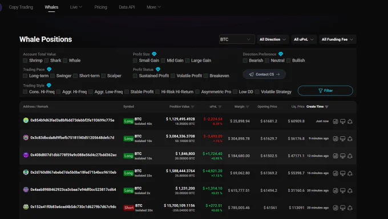Screen dimensions: 388x219
Task: Open bar chart icon in 0x3c83dbcd row
Action: tap(336, 139)
